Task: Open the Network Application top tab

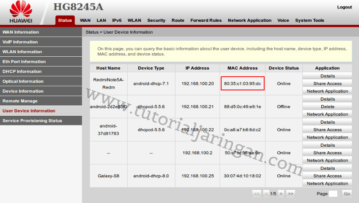Action: 250,20
